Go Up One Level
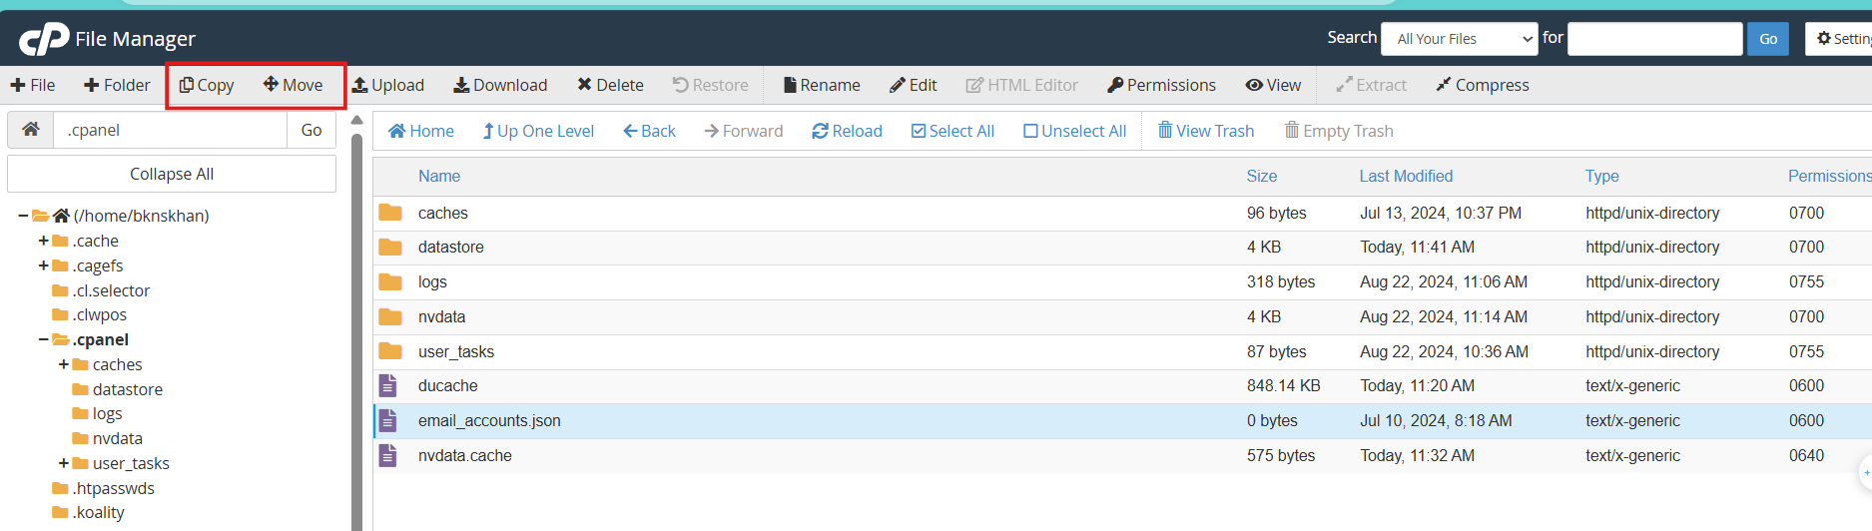 pyautogui.click(x=538, y=131)
